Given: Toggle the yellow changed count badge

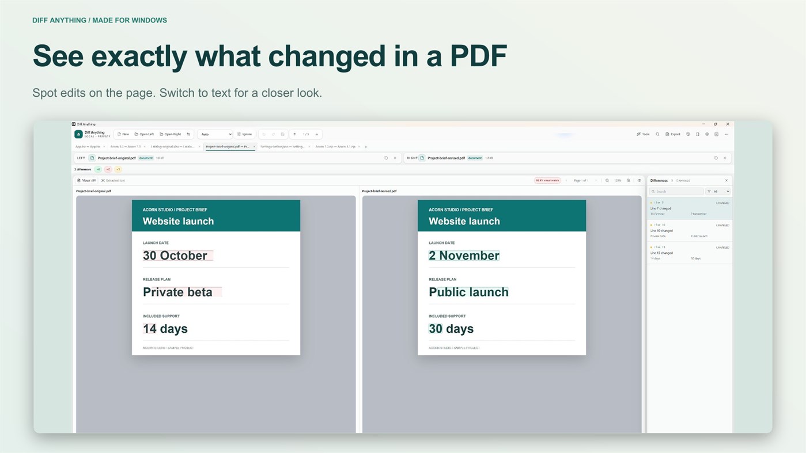Looking at the screenshot, I should coord(118,169).
